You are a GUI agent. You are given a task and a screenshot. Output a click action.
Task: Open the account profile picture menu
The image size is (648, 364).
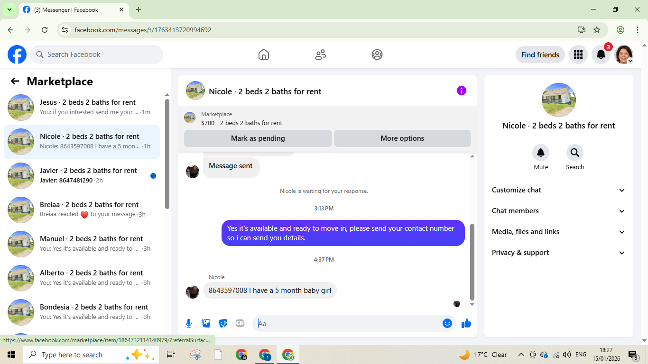click(x=624, y=55)
